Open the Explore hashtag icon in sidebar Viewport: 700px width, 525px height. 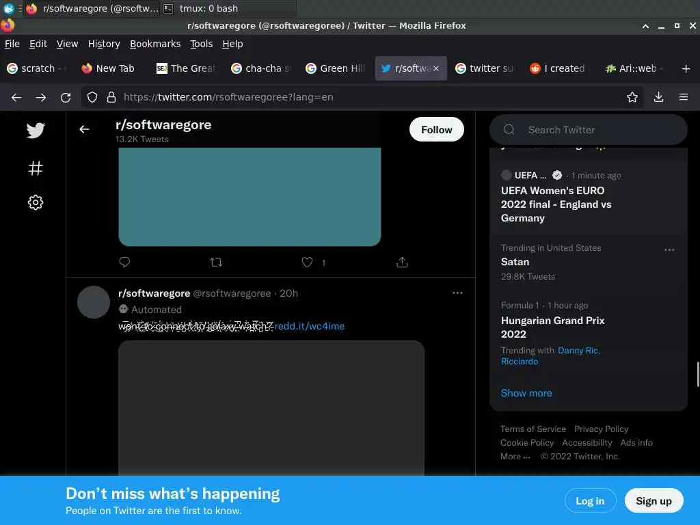tap(36, 168)
